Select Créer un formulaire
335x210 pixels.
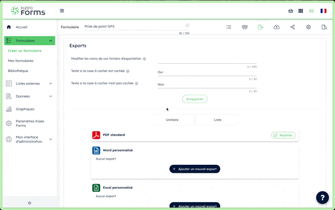point(25,51)
